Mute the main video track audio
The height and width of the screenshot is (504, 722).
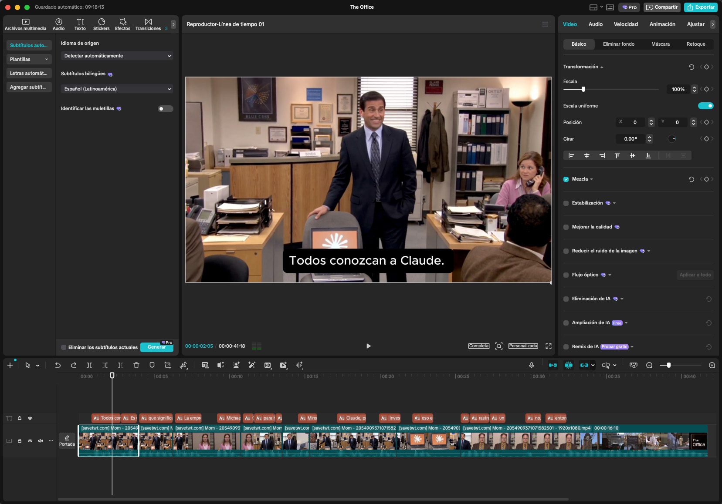[x=41, y=441]
